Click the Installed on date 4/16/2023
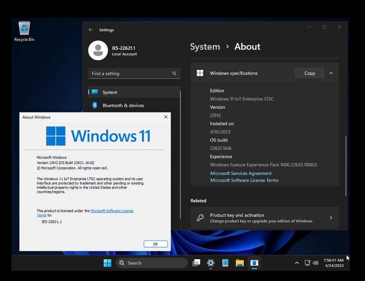Image resolution: width=365 pixels, height=281 pixels. (x=220, y=132)
